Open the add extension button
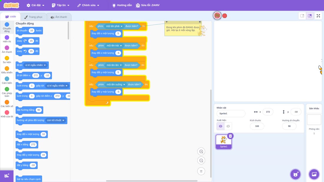 coord(6,176)
